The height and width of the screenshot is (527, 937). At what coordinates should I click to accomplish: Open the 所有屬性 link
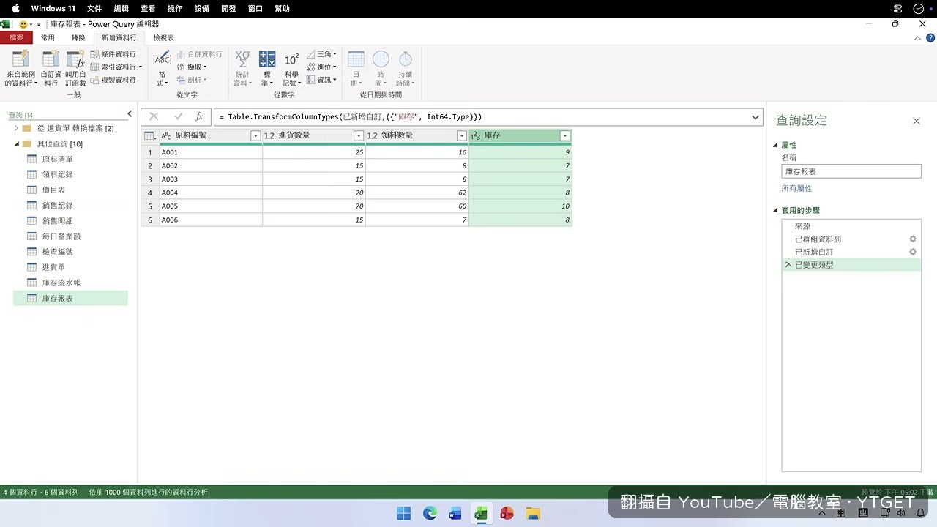click(796, 188)
